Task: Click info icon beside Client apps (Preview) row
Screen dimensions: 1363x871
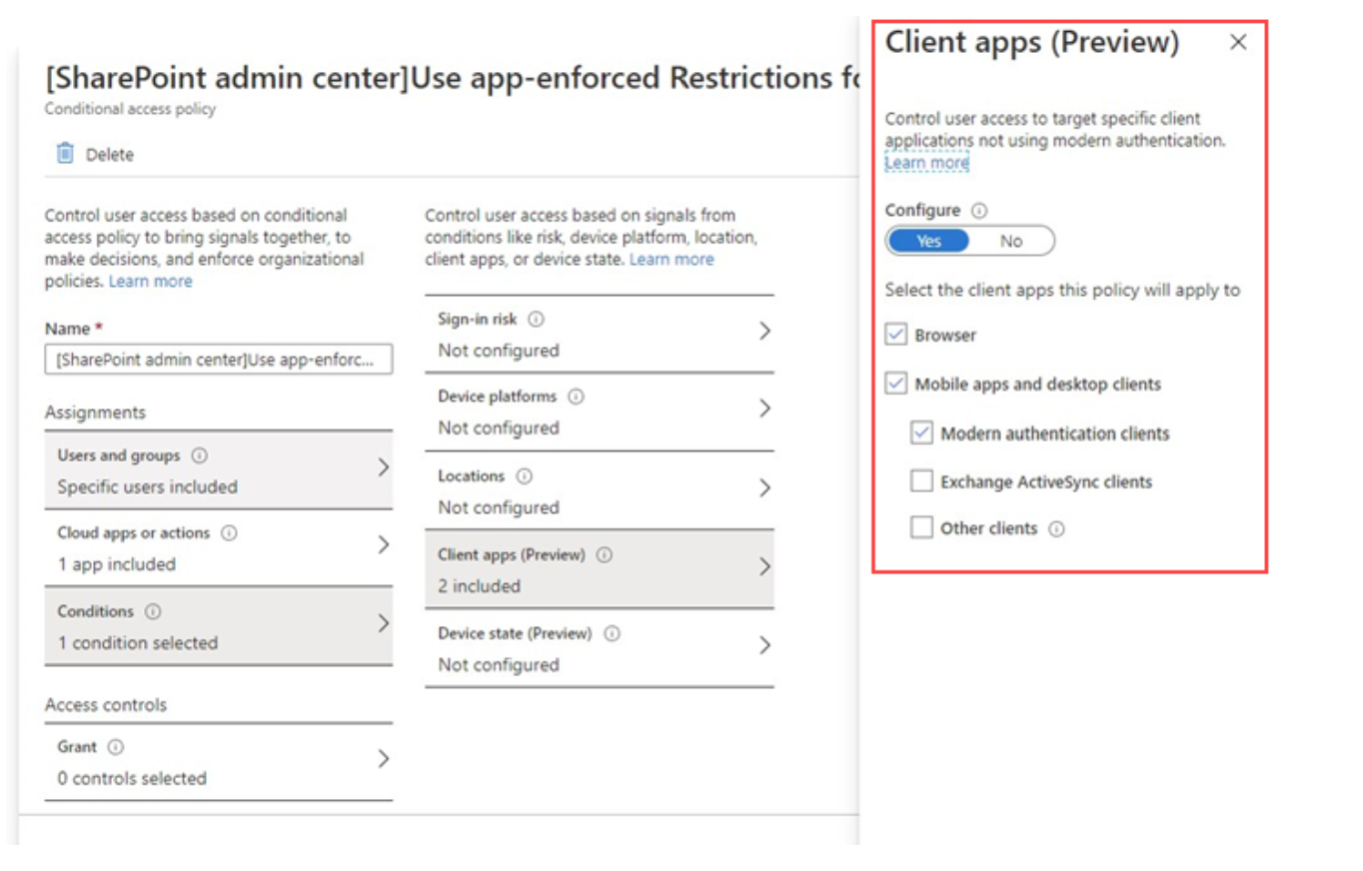Action: click(x=605, y=554)
